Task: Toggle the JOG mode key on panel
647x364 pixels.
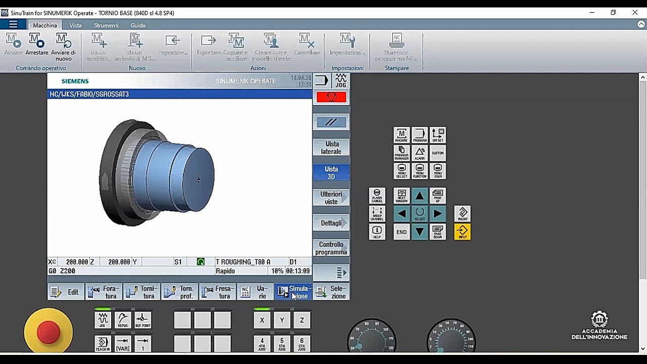Action: point(103,320)
